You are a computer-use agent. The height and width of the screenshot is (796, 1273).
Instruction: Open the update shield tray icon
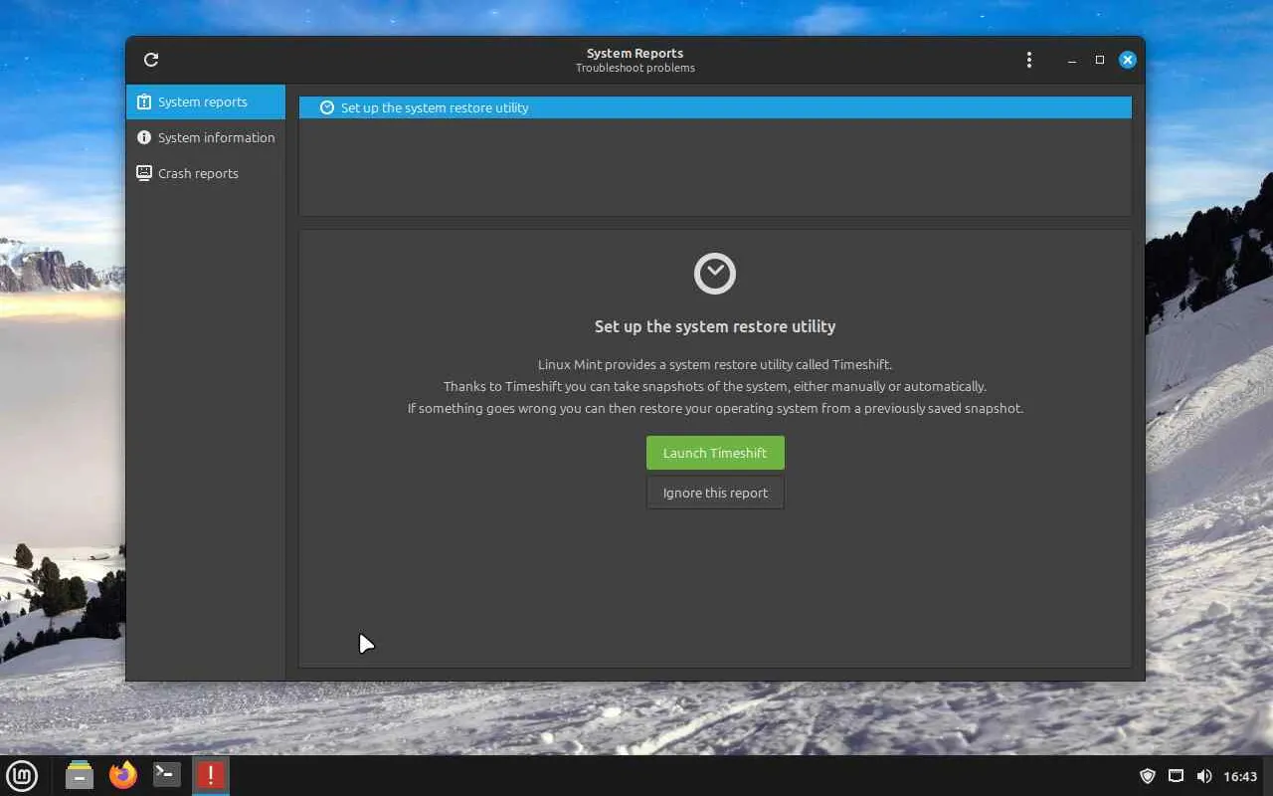click(x=1147, y=776)
